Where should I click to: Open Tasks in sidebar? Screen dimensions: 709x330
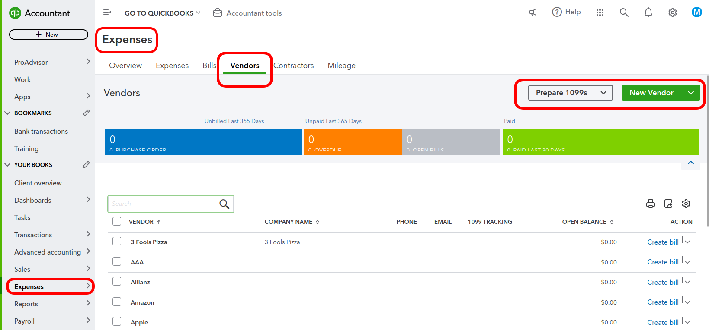tap(22, 217)
